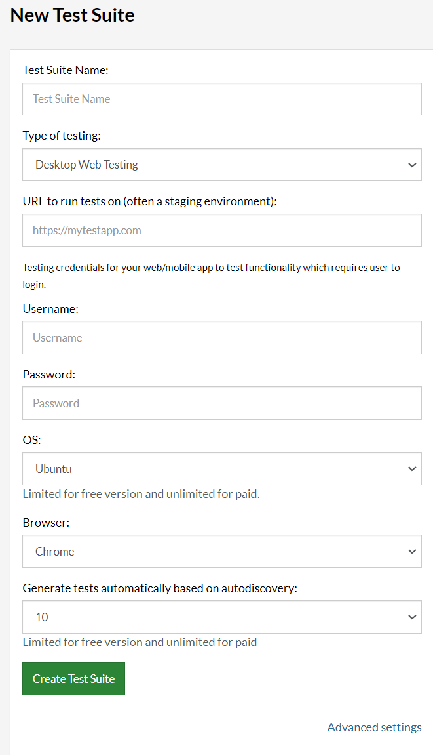
Task: Click the testing credentials description paragraph
Action: [x=211, y=276]
